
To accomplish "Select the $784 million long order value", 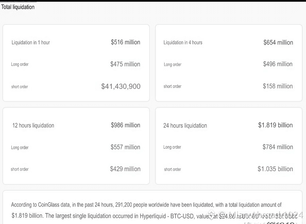I will [x=278, y=147].
